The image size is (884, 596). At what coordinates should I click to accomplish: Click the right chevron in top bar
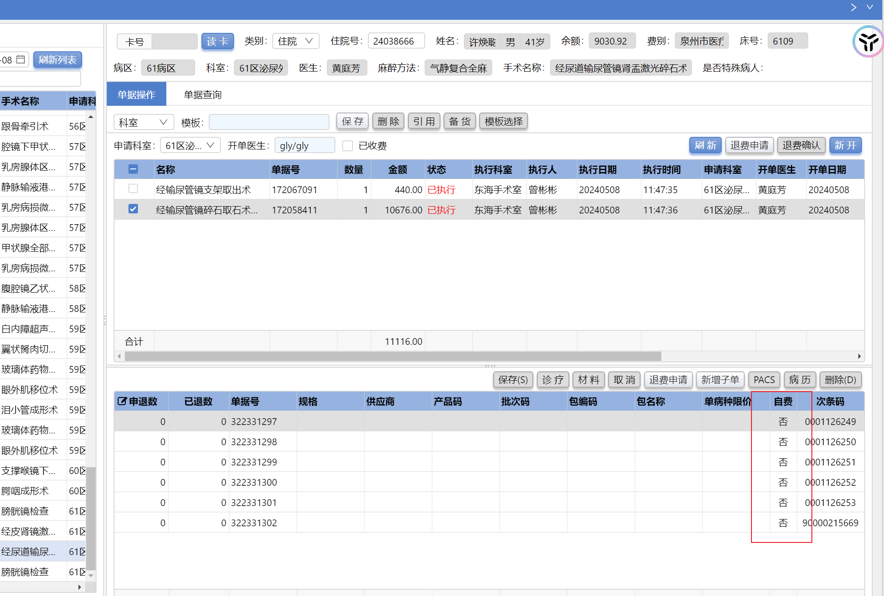[x=853, y=7]
